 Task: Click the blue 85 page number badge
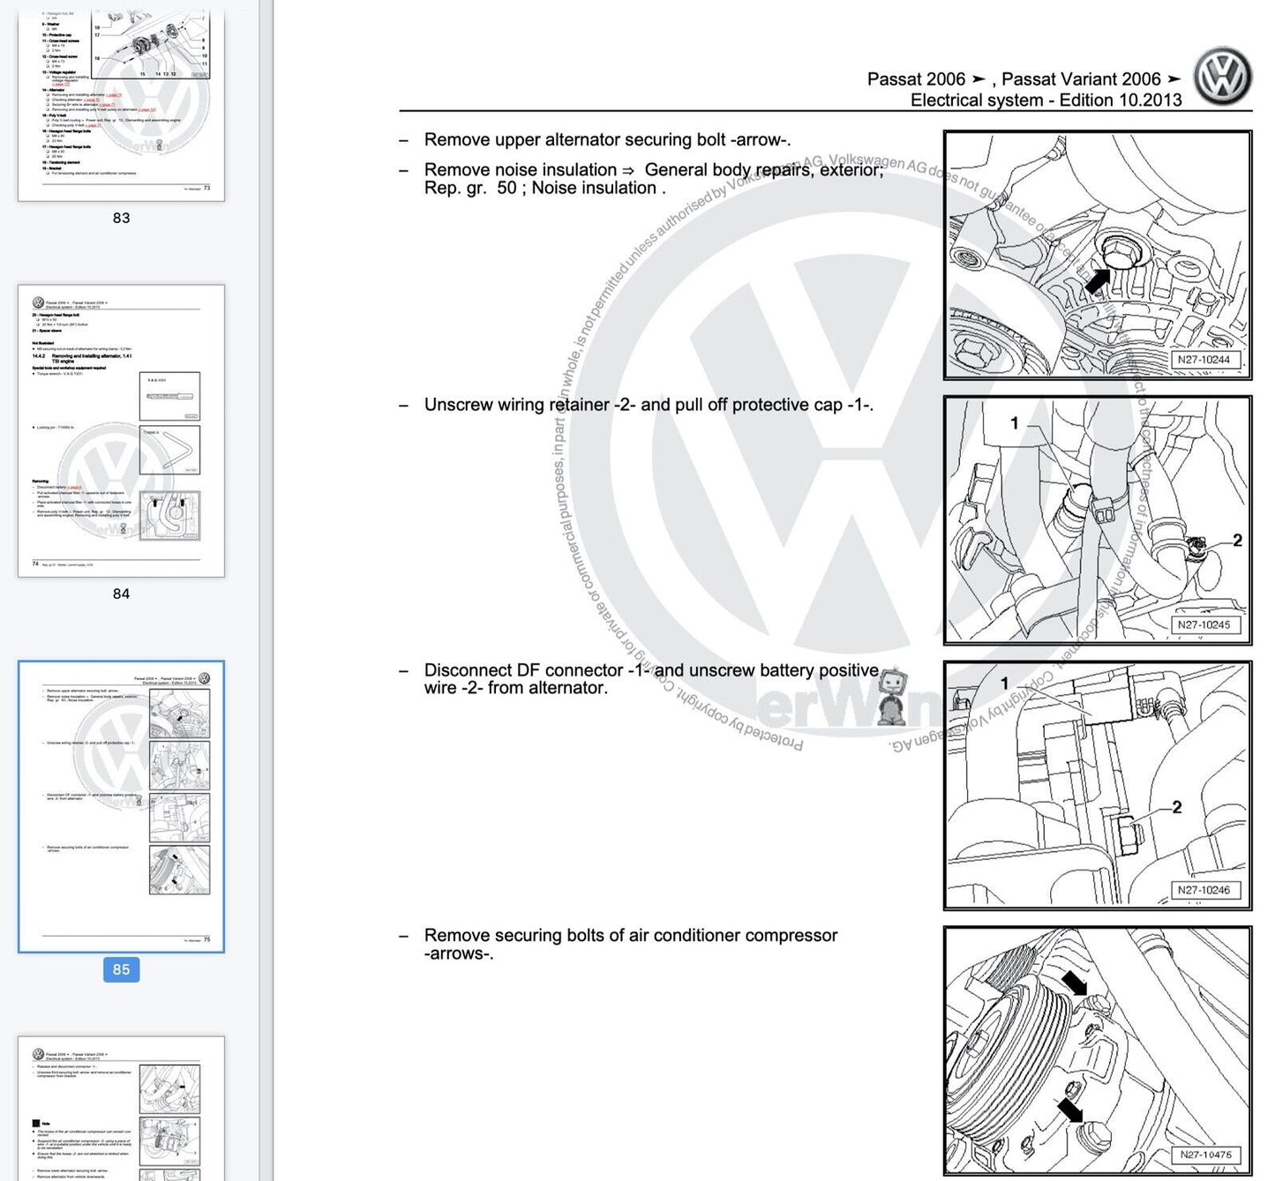coord(121,969)
